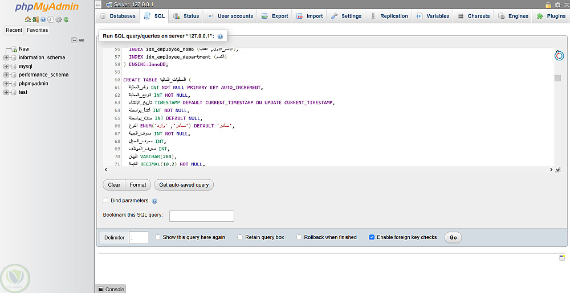
Task: Click the help icon beside Bind parameters
Action: coord(154,201)
